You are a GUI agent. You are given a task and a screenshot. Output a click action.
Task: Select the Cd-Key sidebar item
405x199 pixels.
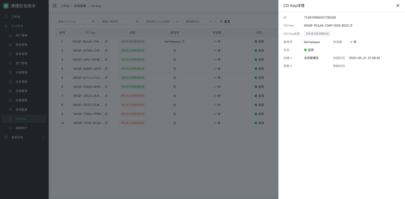click(24, 119)
